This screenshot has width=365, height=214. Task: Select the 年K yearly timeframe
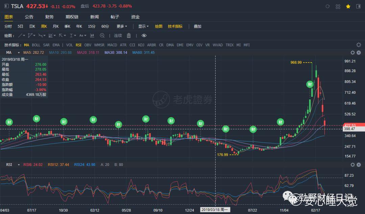tap(79, 26)
